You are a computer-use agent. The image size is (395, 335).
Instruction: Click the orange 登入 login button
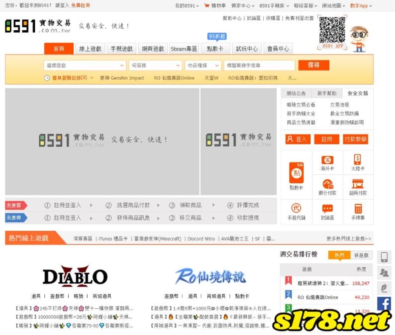coord(298,139)
